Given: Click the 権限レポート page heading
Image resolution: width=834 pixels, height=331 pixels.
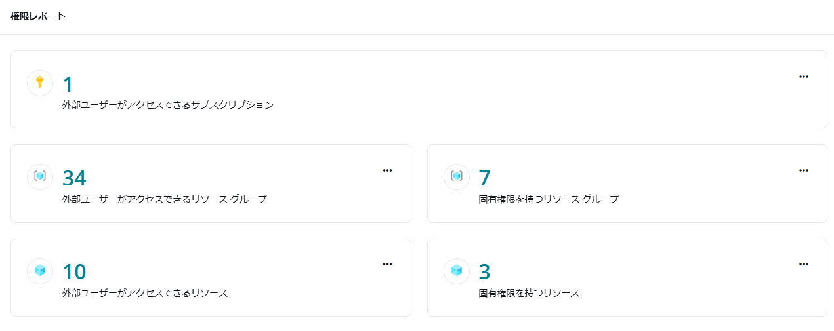Looking at the screenshot, I should [38, 16].
